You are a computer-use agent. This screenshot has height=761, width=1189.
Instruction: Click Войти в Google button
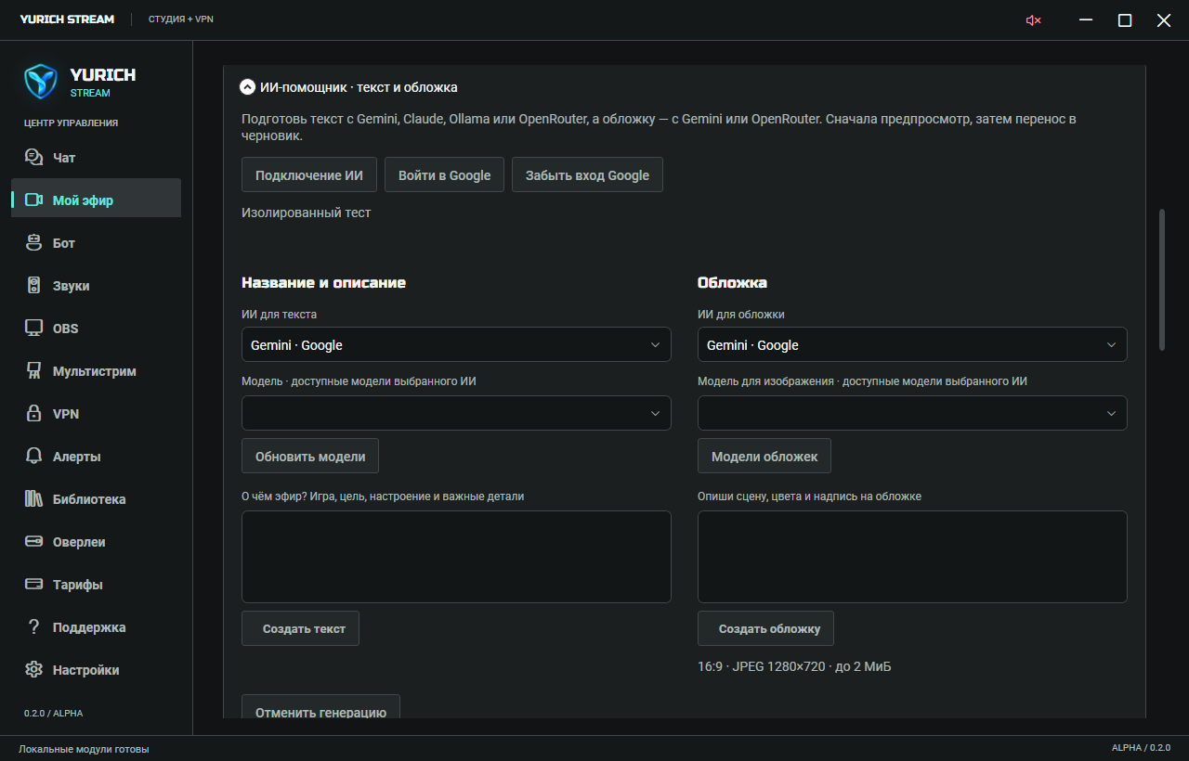click(444, 175)
